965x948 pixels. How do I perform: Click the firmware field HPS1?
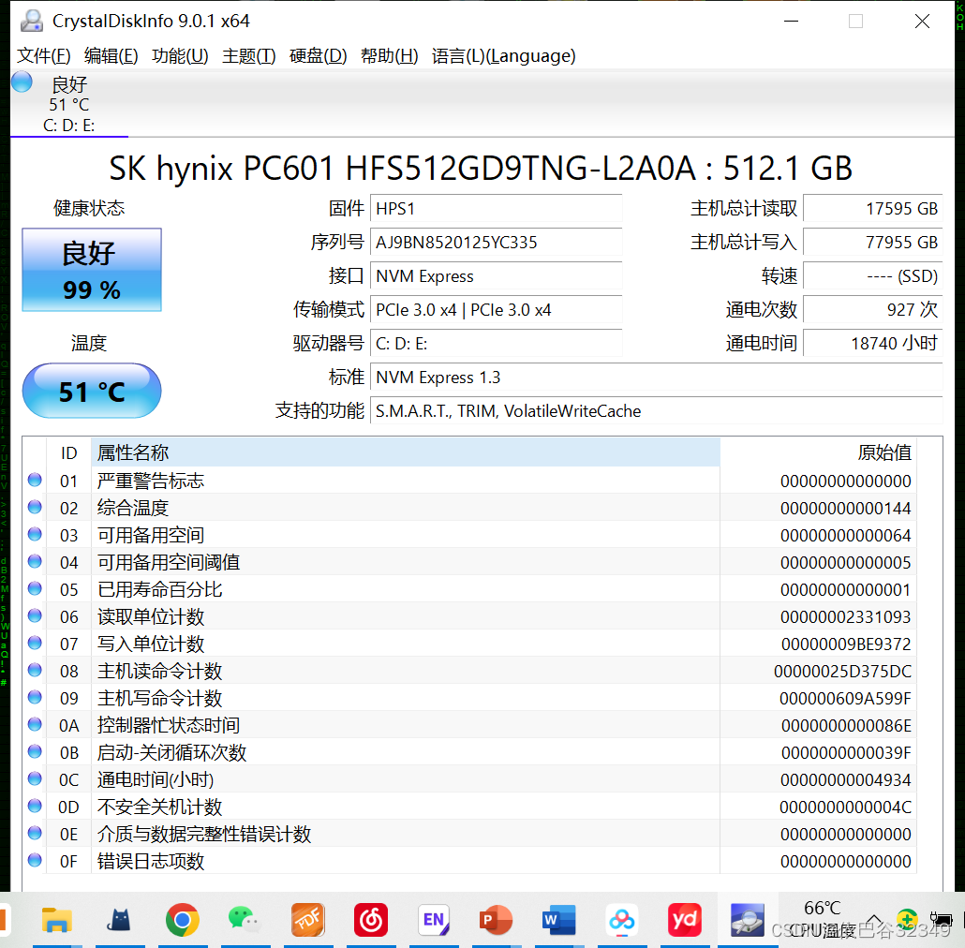pos(496,209)
